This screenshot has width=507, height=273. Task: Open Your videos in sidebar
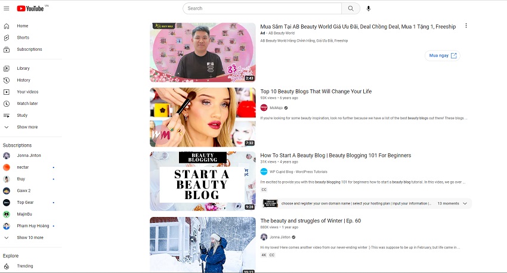coord(27,92)
